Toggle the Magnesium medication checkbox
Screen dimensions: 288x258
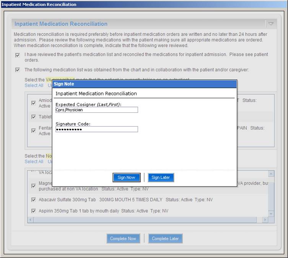click(x=34, y=186)
